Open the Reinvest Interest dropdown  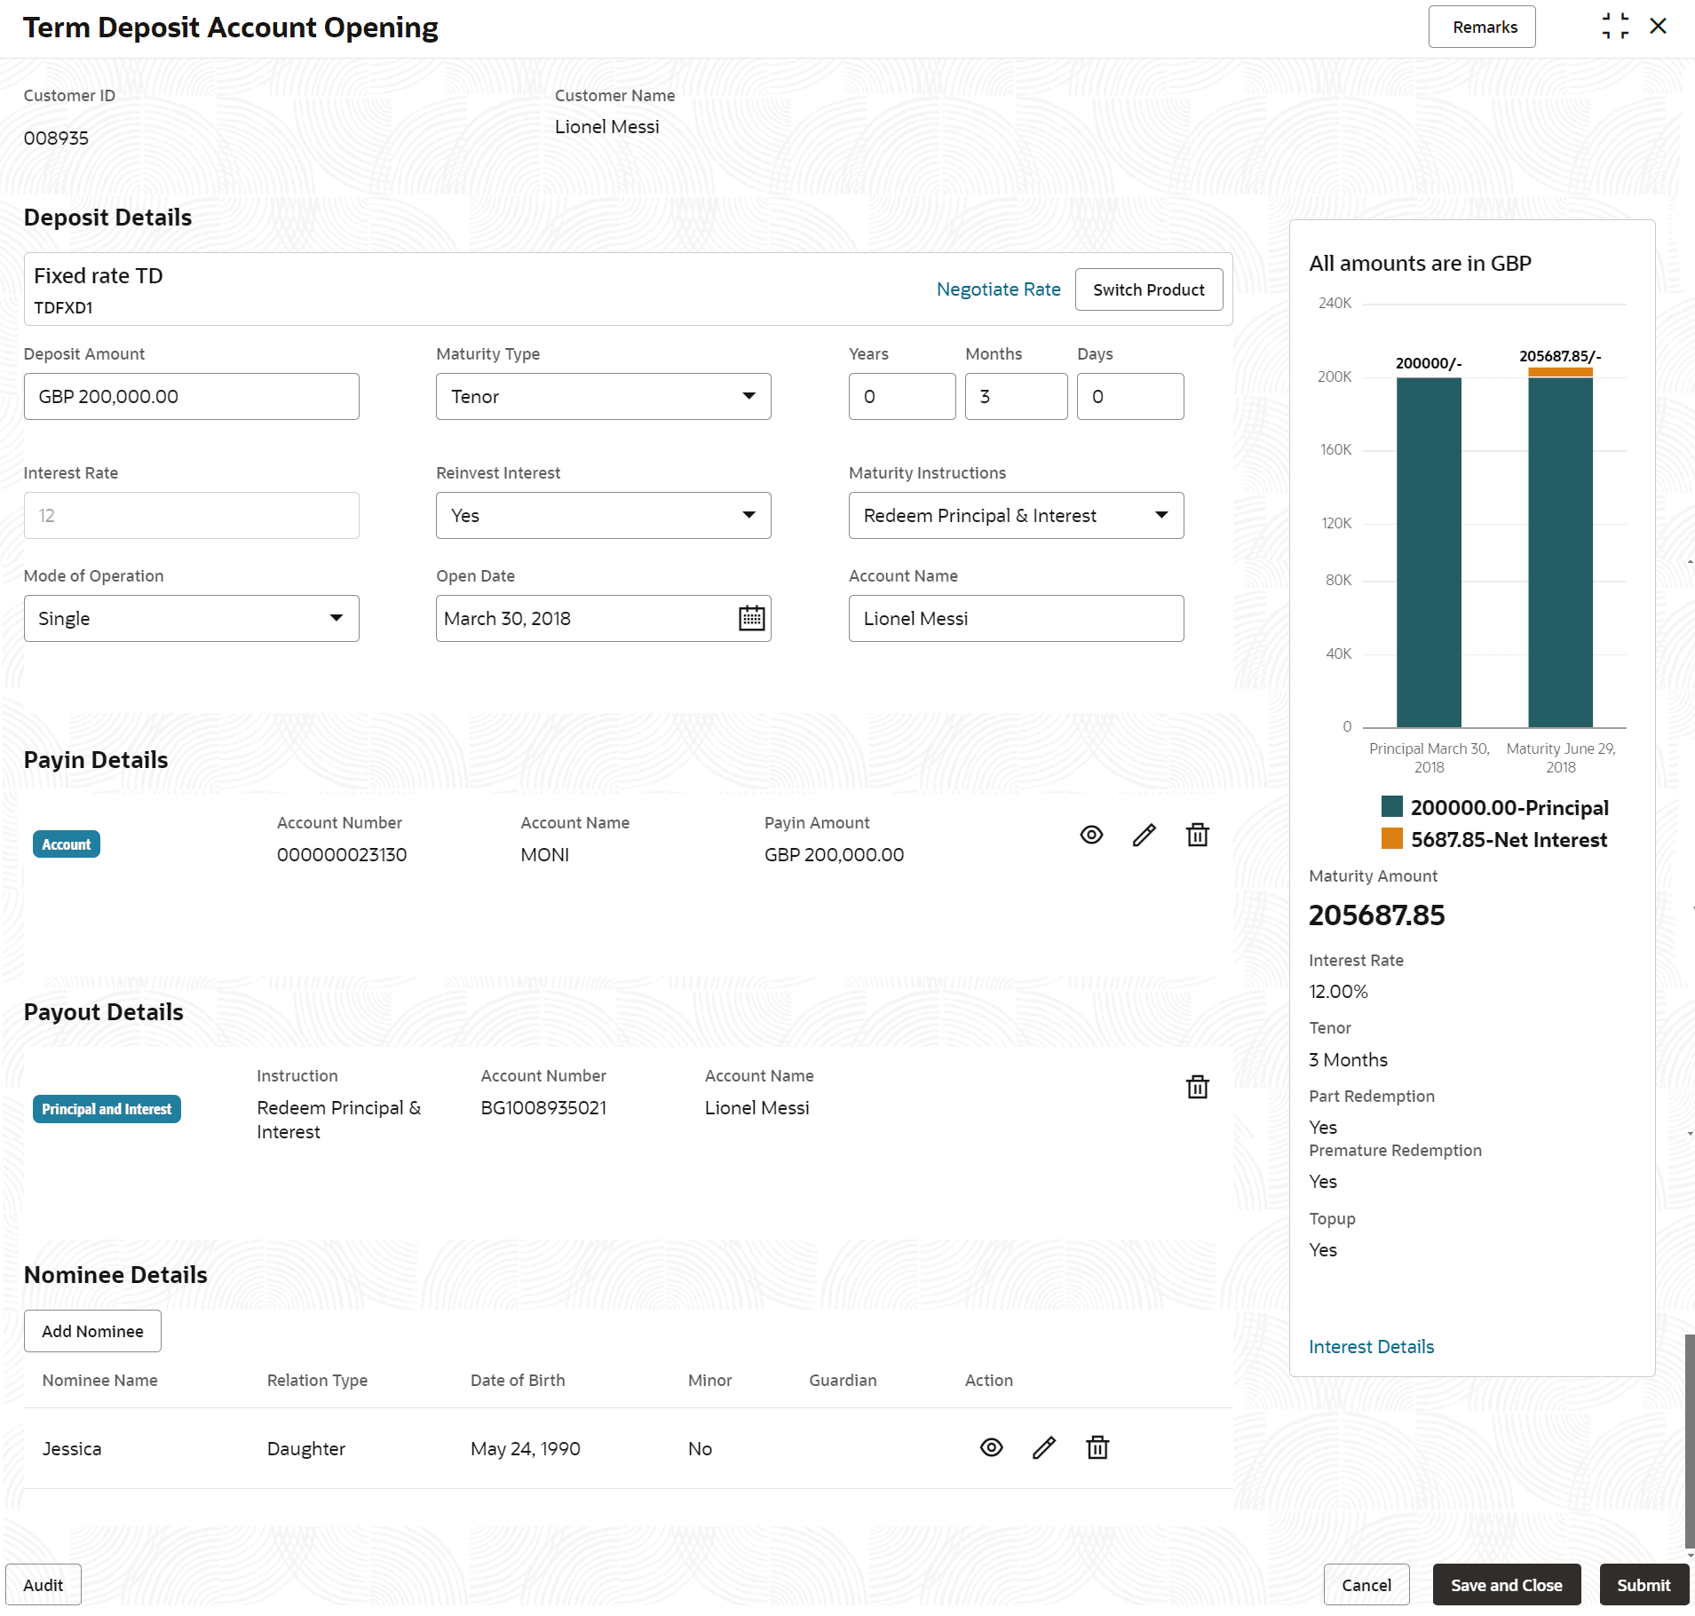748,515
